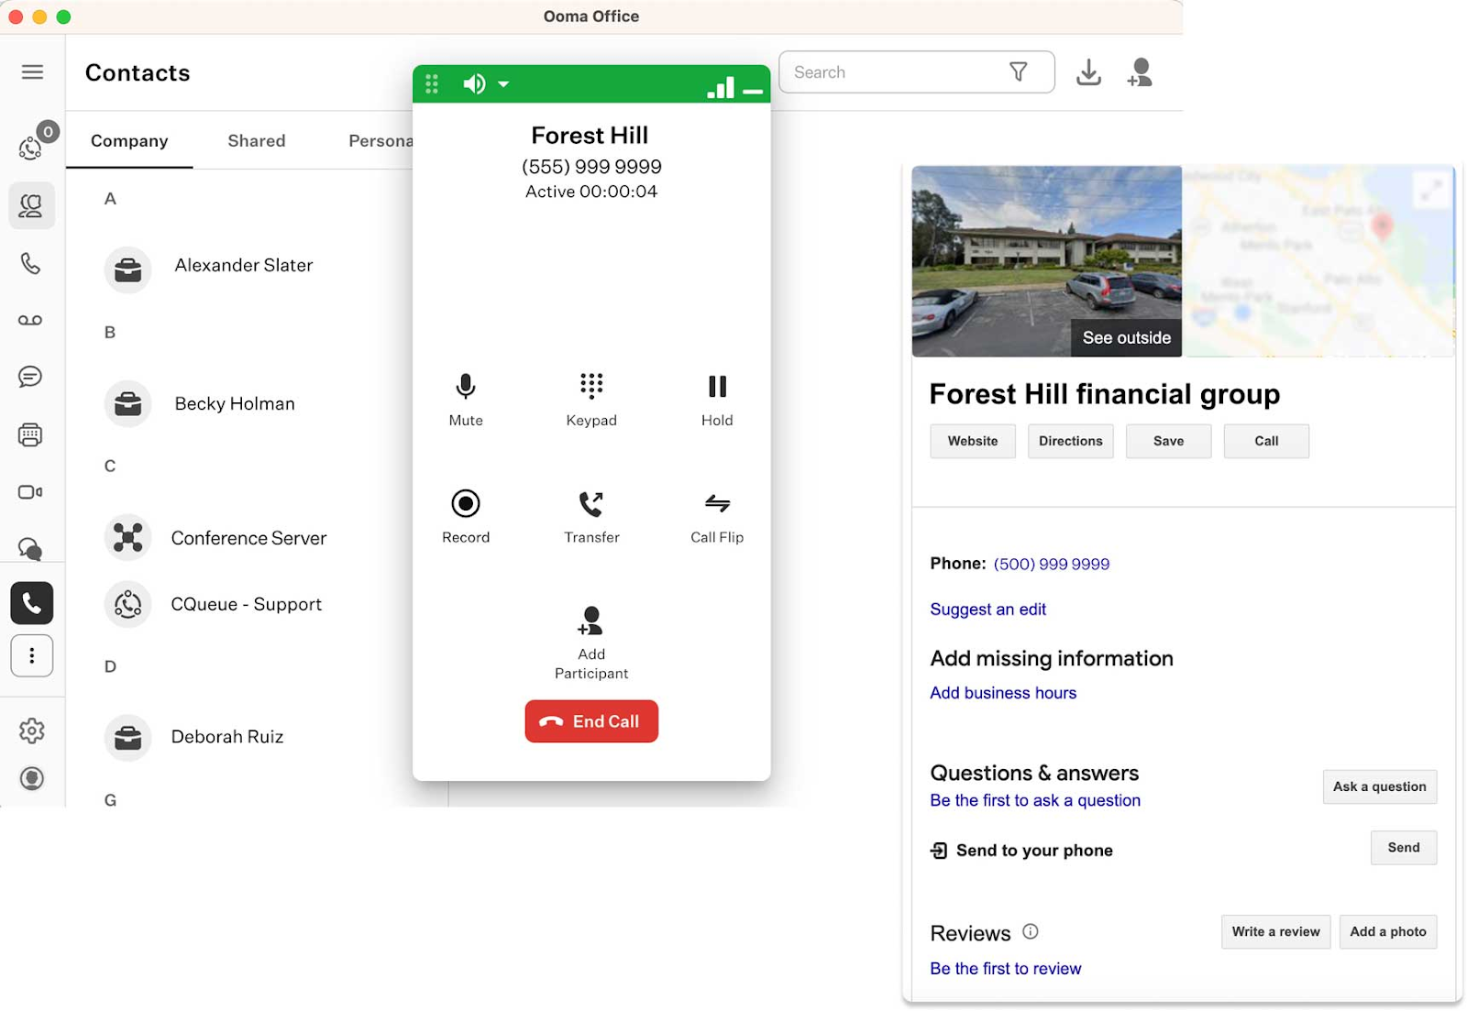Open the Fax sidebar icon
This screenshot has width=1467, height=1011.
click(x=30, y=434)
